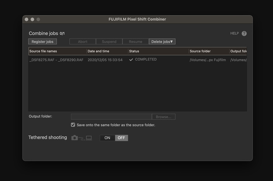
Task: Click the Output folder path field
Action: pyautogui.click(x=111, y=116)
